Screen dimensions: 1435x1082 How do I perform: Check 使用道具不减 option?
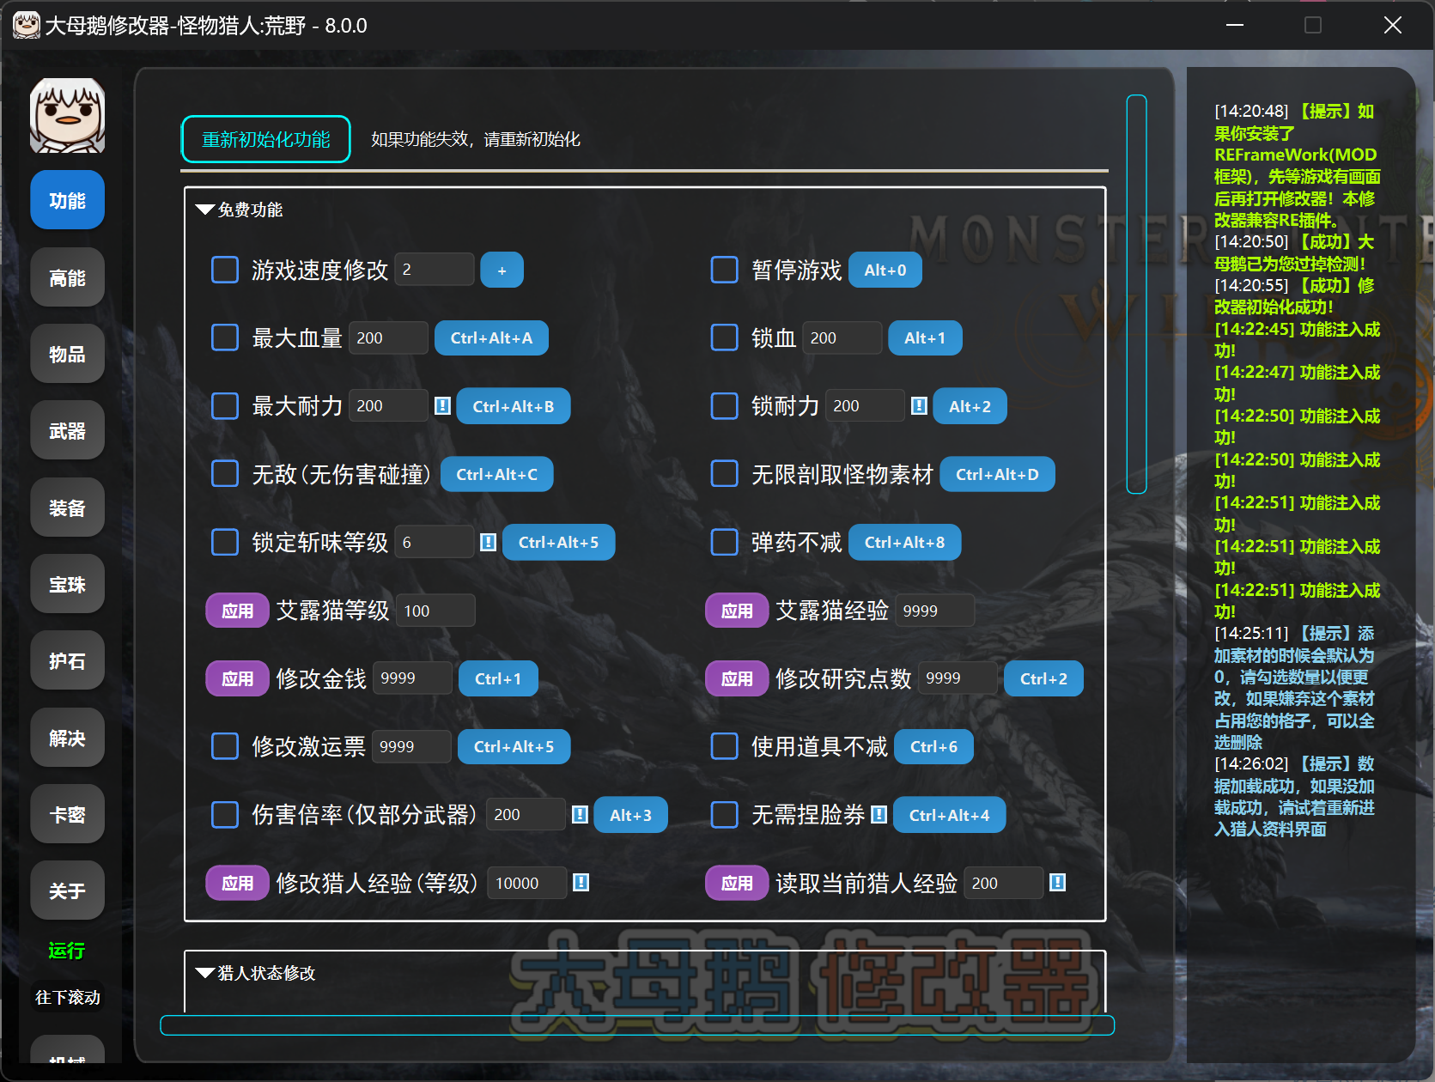(724, 746)
